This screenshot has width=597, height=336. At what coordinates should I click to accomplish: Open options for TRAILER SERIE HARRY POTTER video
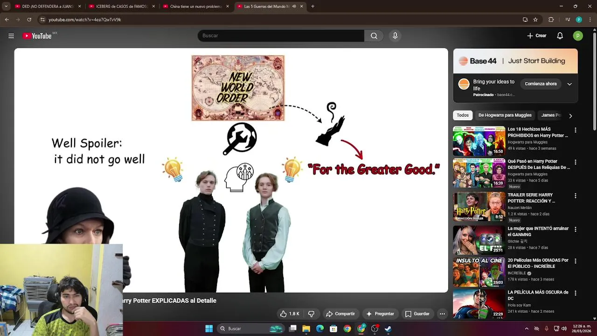[x=575, y=196]
